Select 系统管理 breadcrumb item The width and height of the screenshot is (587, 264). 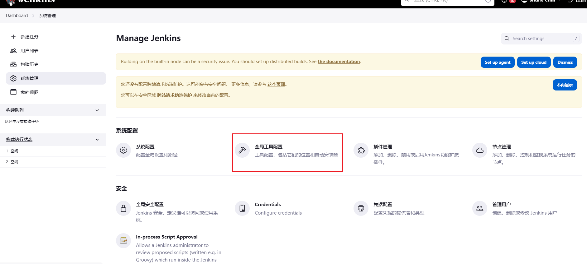[x=47, y=16]
